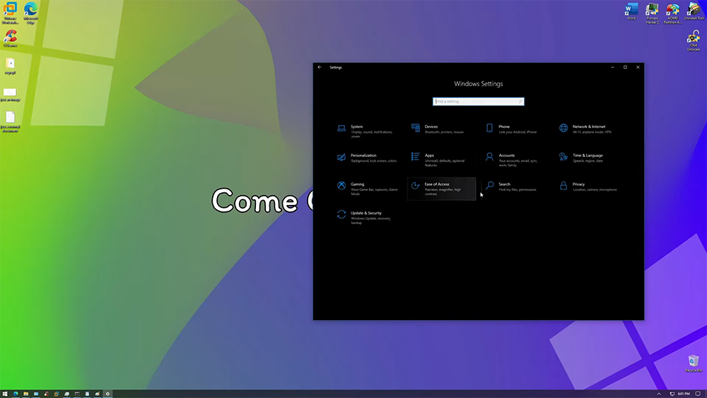The width and height of the screenshot is (707, 398).
Task: Select the Microsoft Edge desktop shortcut
Action: (x=30, y=13)
